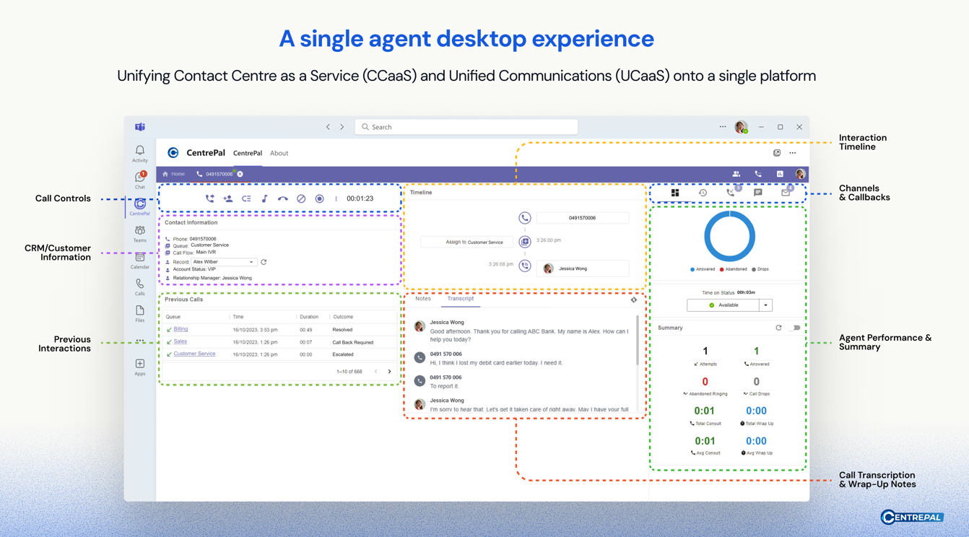
Task: Navigate forward in Teams
Action: (342, 127)
